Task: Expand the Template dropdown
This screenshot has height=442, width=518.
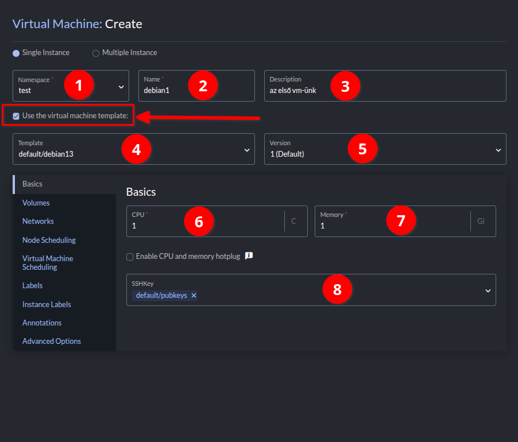Action: pos(246,150)
